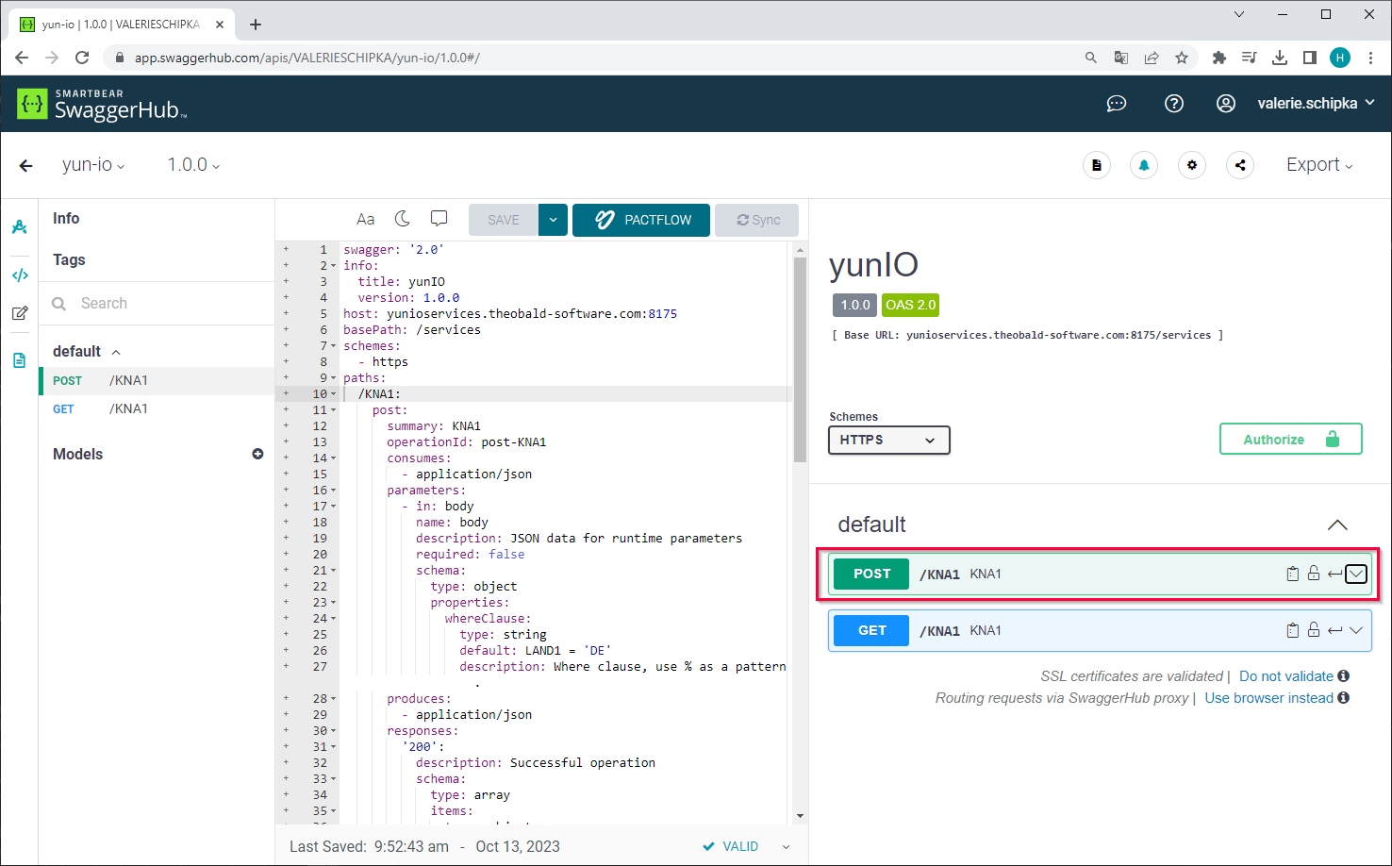The image size is (1392, 866).
Task: Fold the paths block at line 9
Action: [x=334, y=378]
